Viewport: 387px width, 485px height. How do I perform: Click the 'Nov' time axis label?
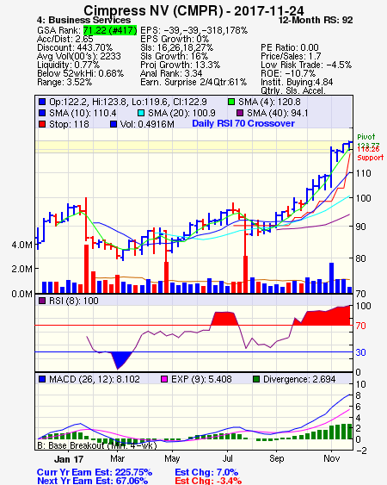[332, 458]
